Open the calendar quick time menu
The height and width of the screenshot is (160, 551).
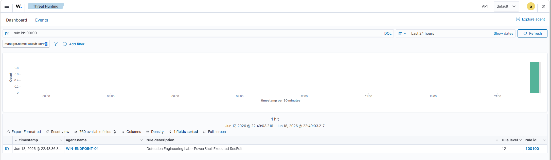[402, 33]
